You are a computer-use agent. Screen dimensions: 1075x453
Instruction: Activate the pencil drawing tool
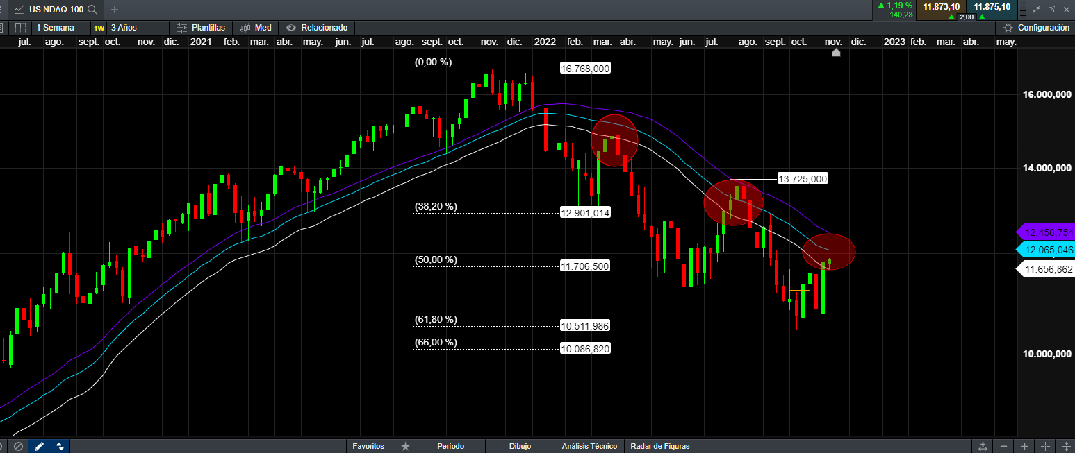(39, 446)
